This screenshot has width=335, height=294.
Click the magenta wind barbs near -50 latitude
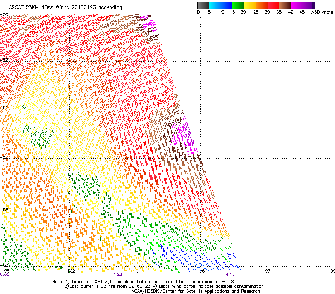[x=149, y=24]
